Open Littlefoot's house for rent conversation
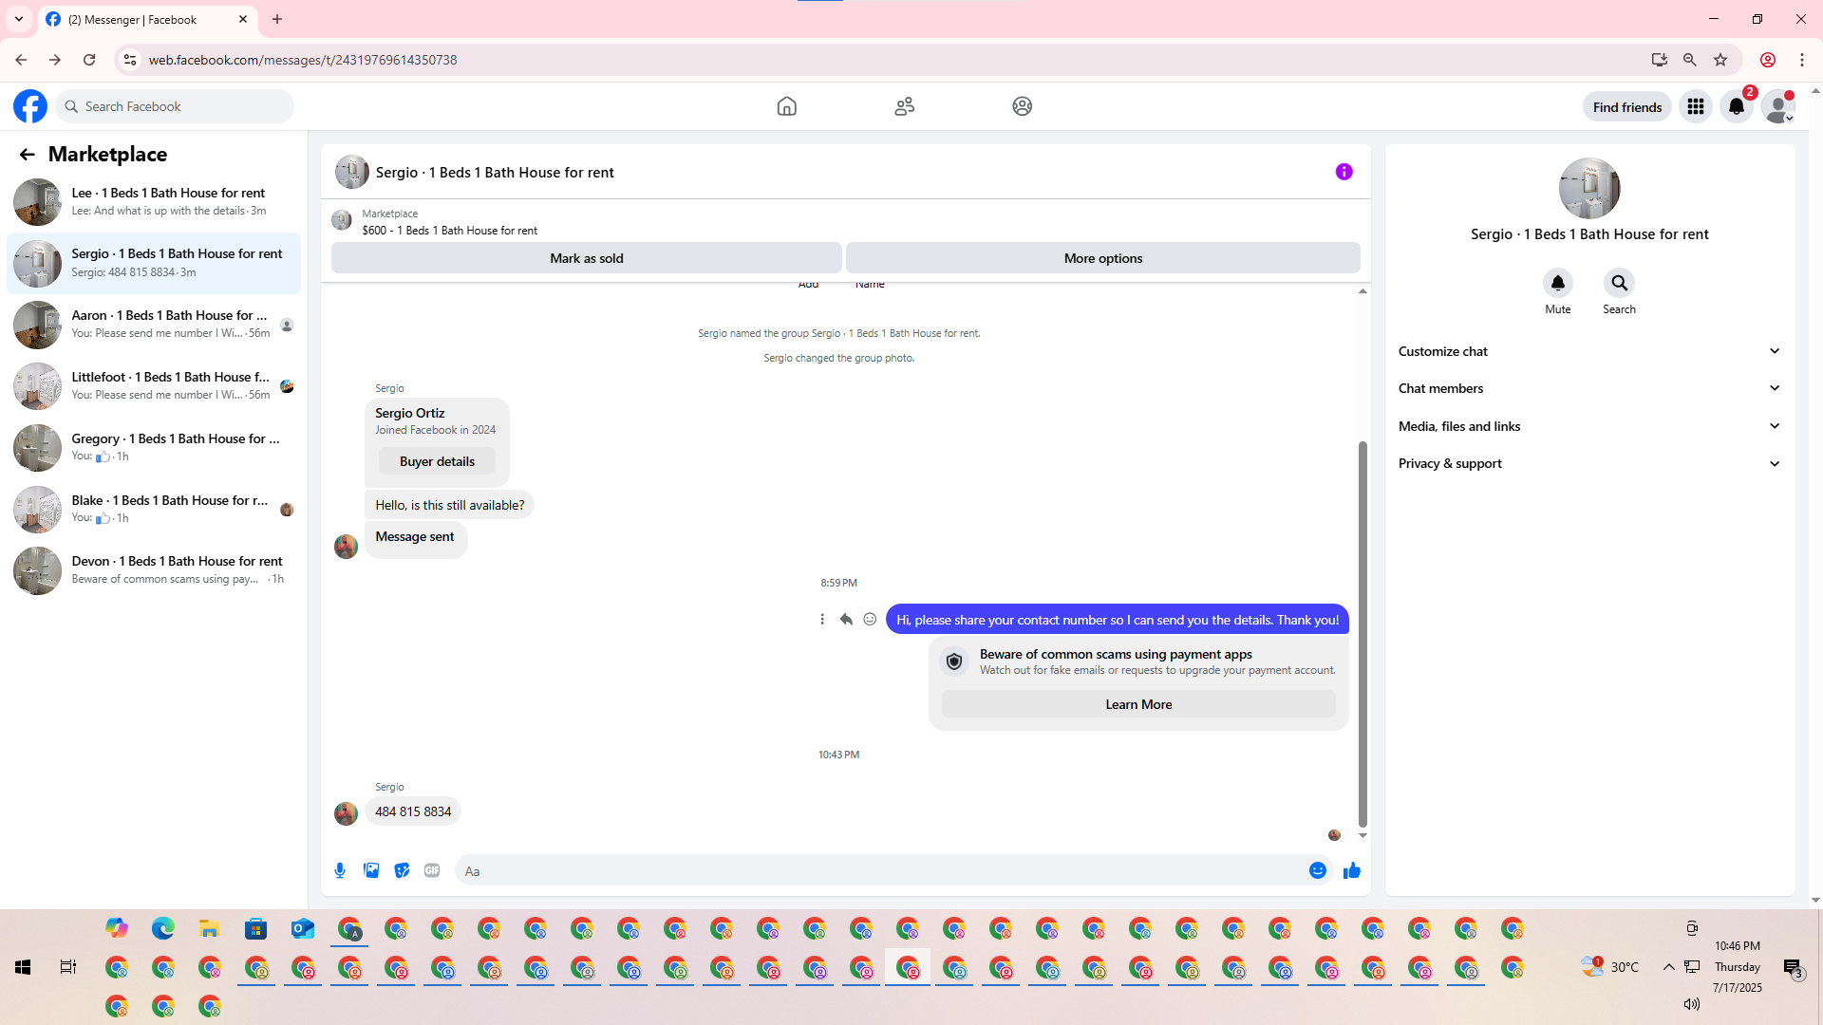The width and height of the screenshot is (1823, 1025). (154, 386)
